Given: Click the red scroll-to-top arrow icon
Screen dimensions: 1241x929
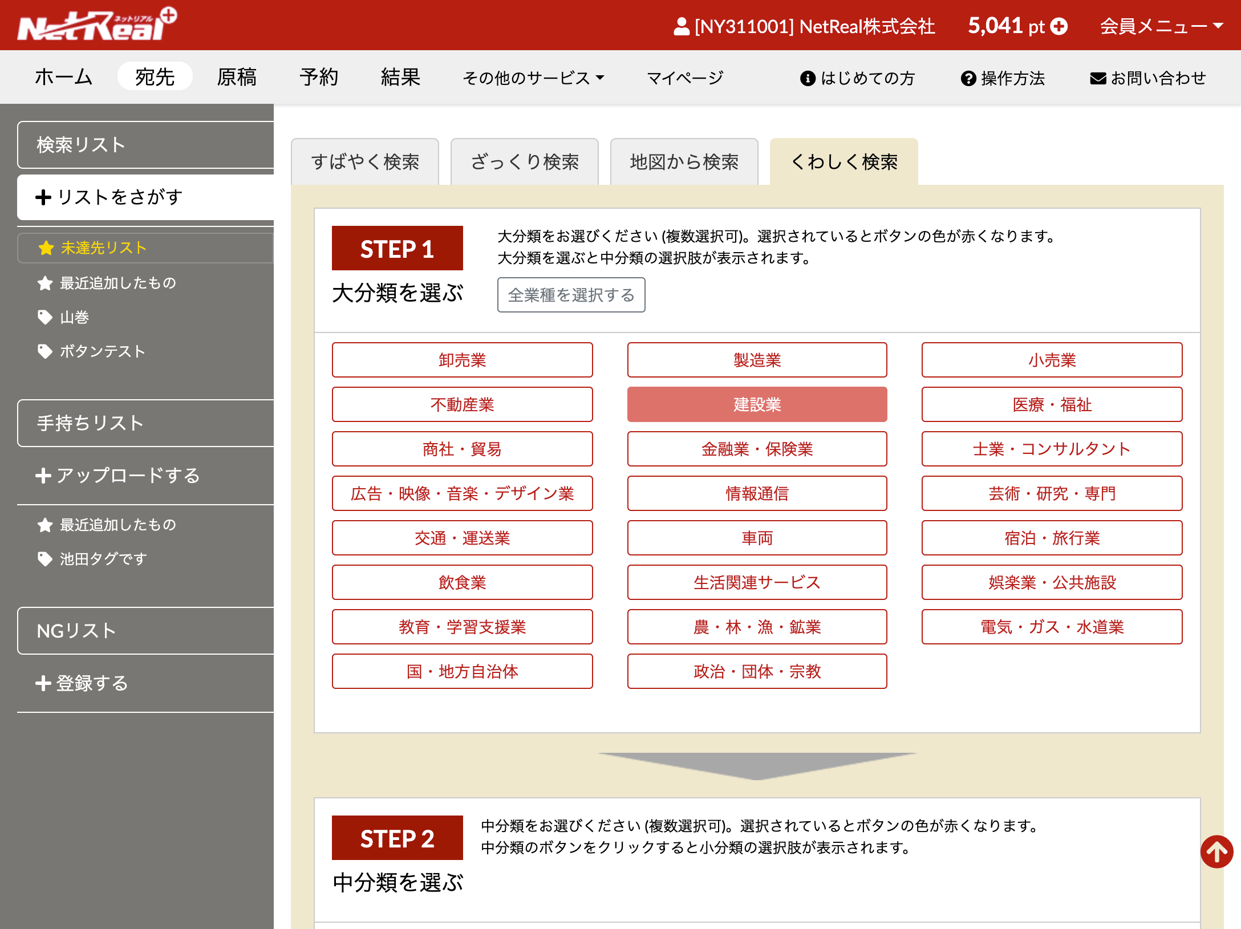Looking at the screenshot, I should 1217,852.
